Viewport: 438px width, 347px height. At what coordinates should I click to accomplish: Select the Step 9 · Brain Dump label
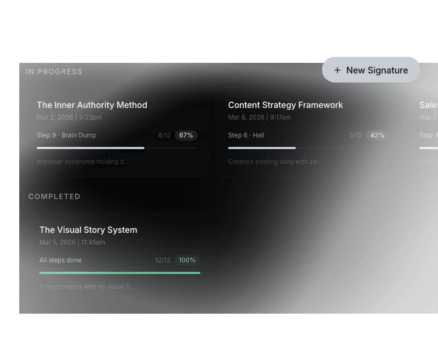click(66, 135)
